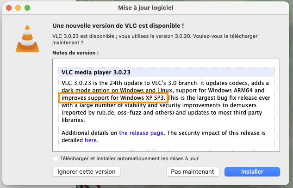
Task: Click the green zoom window button
Action: 27,8
